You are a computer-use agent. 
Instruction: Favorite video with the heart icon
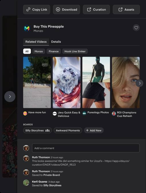click(136, 28)
